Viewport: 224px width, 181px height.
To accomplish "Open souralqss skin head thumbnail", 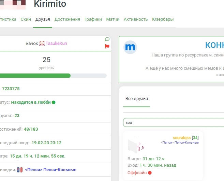I will (136, 145).
